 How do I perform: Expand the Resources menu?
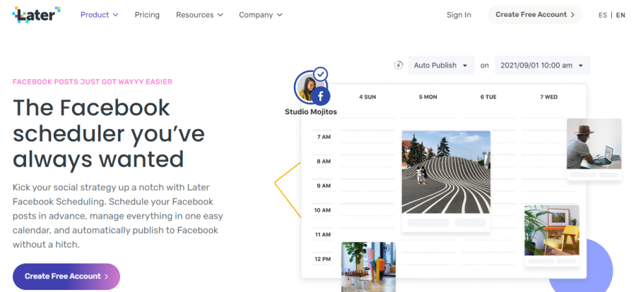[199, 15]
